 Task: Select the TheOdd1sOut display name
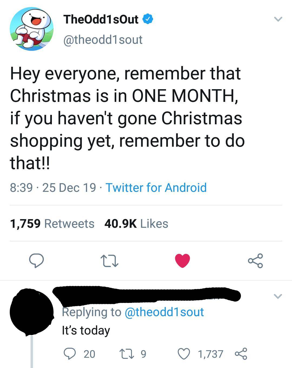(x=100, y=19)
